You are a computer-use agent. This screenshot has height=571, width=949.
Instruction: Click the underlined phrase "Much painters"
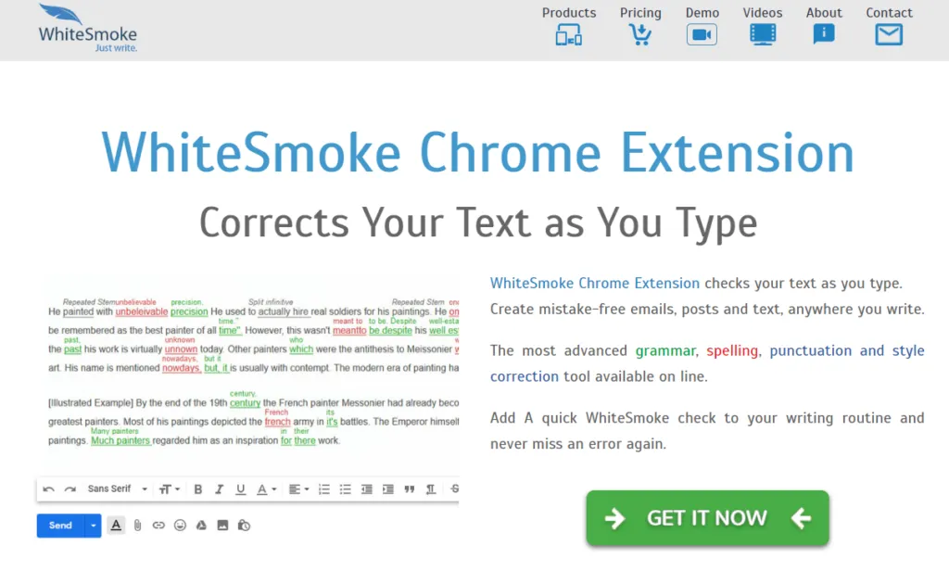[x=120, y=441]
